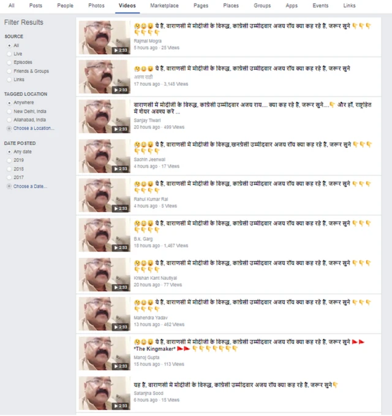
Task: Open Mahendra Yadav's profile link
Action: [x=151, y=318]
